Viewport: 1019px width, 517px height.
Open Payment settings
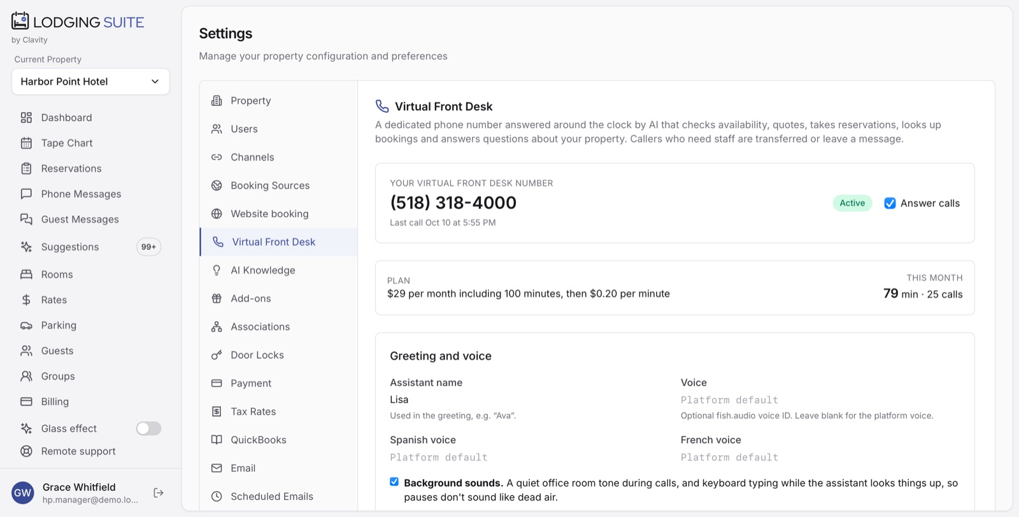click(278, 383)
